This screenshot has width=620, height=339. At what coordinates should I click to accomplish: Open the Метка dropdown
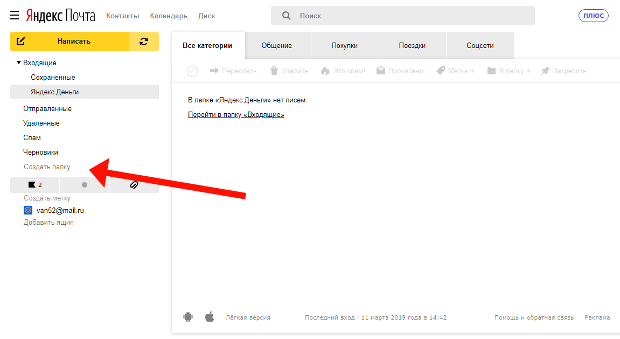pyautogui.click(x=455, y=71)
